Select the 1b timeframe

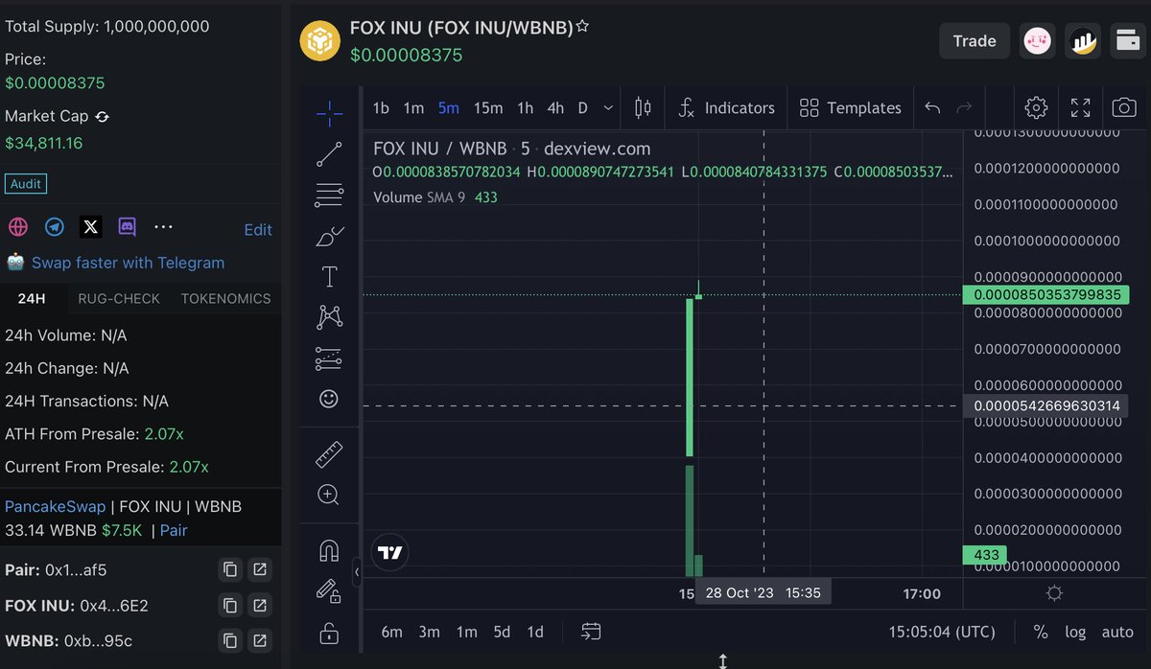381,108
